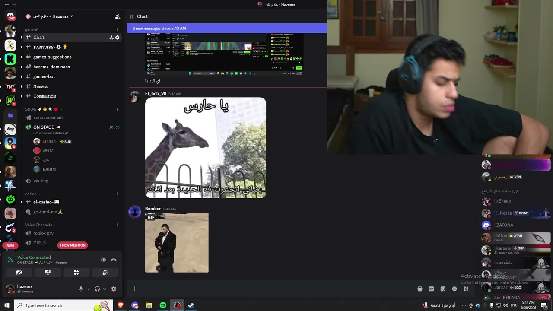Open the green K server icon
The image size is (553, 311).
(10, 59)
